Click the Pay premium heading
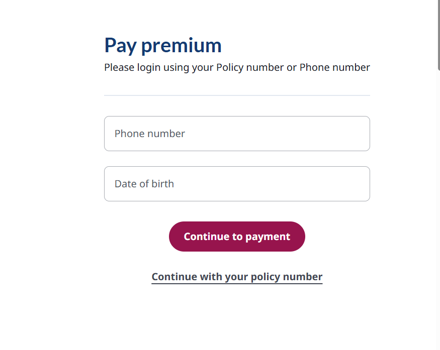440x350 pixels. click(x=162, y=45)
